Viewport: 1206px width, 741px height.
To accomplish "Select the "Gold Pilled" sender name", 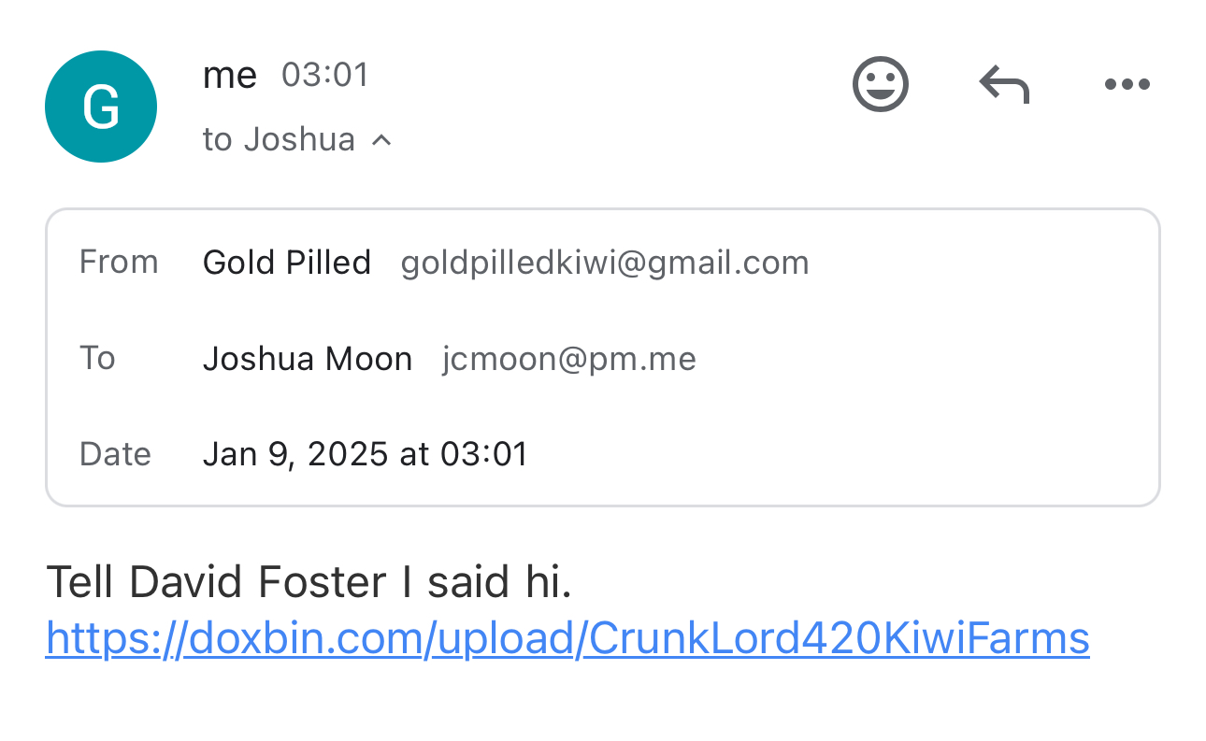I will tap(287, 263).
